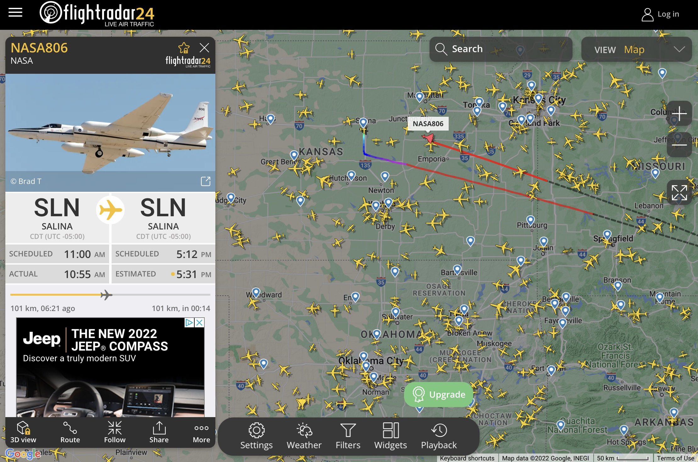Open map Settings gear

click(257, 436)
